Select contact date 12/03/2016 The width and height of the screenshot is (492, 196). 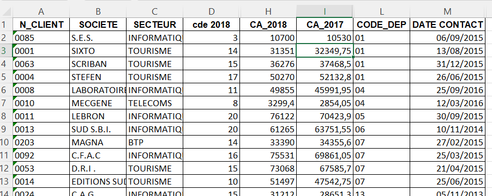click(447, 103)
